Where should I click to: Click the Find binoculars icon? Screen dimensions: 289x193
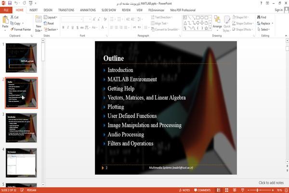[x=259, y=17]
